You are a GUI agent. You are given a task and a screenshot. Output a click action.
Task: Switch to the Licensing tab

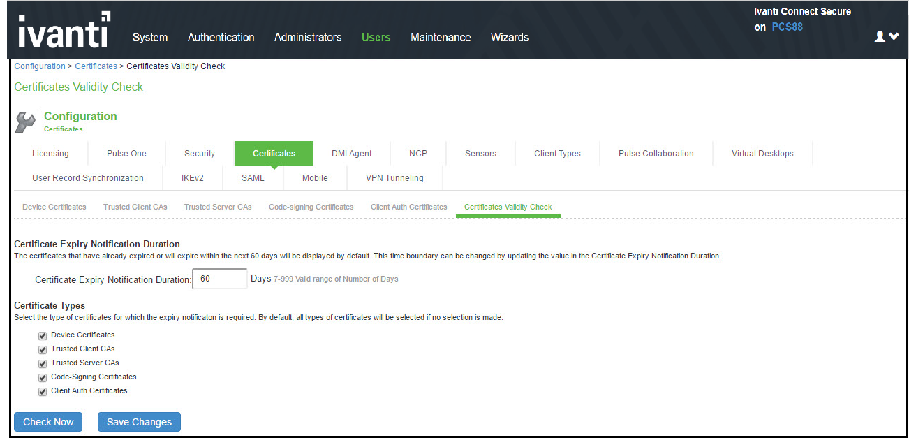click(x=50, y=153)
